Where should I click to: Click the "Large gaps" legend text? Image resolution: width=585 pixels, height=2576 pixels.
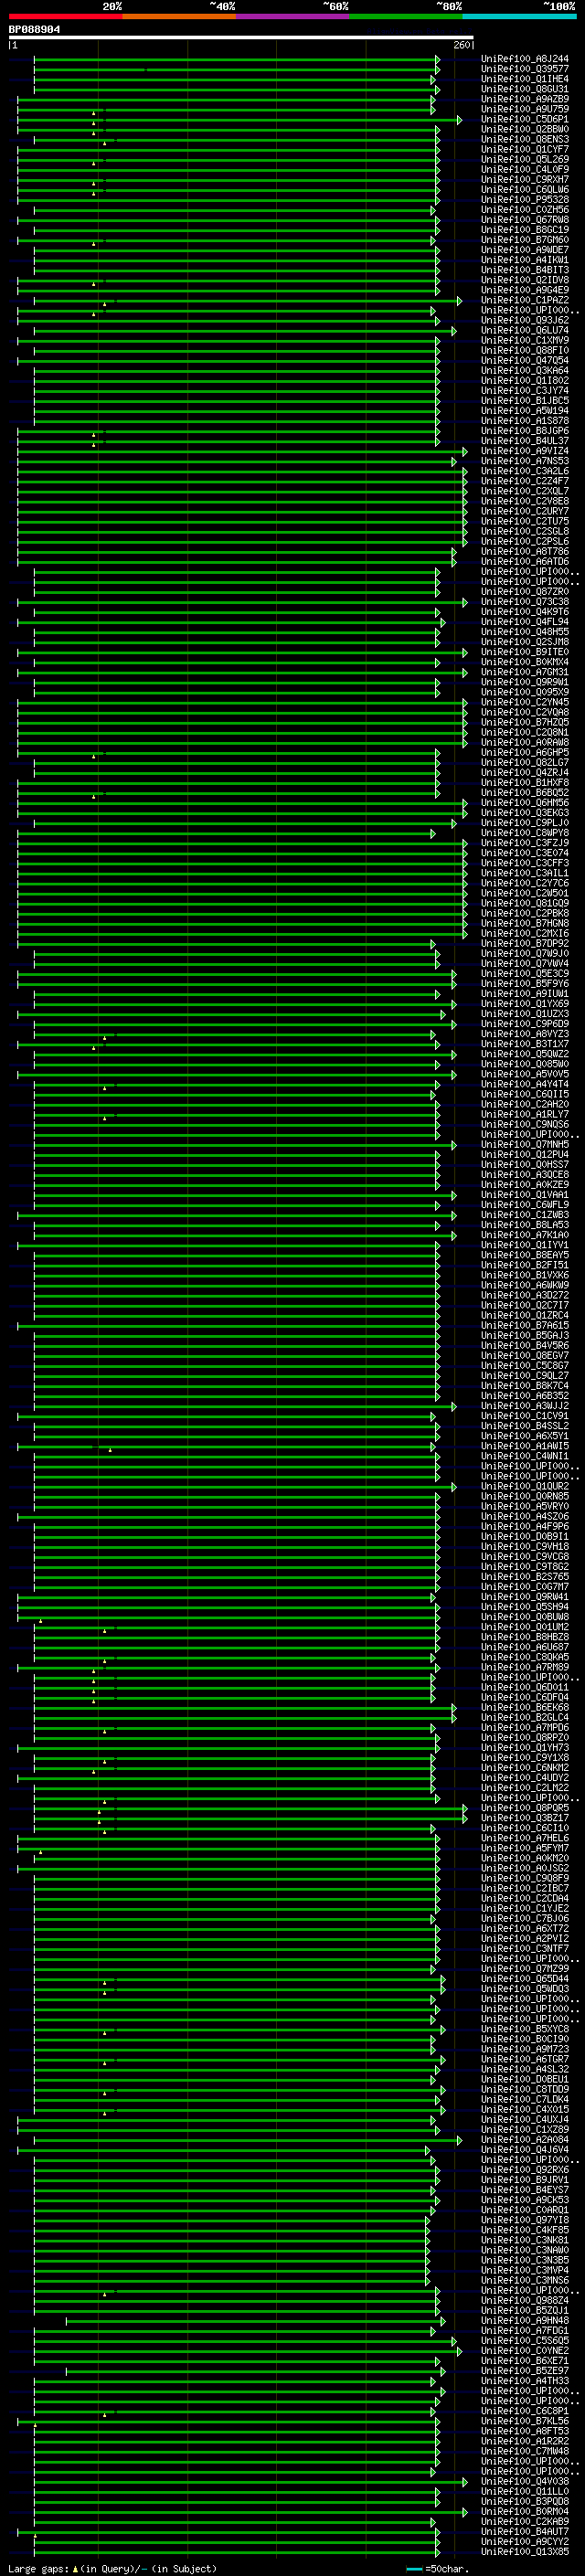(x=38, y=2568)
